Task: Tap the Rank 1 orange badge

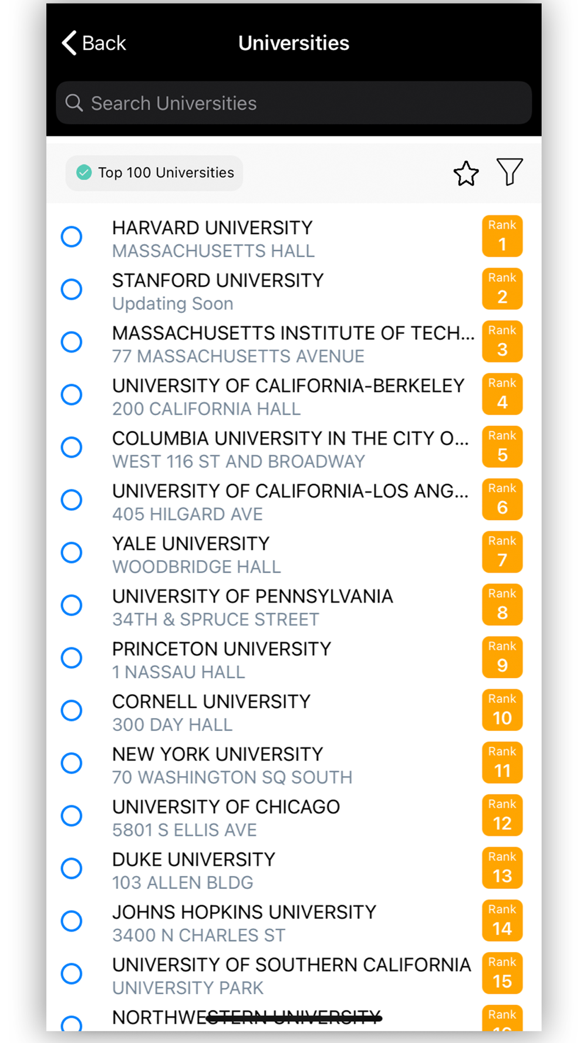Action: click(502, 236)
